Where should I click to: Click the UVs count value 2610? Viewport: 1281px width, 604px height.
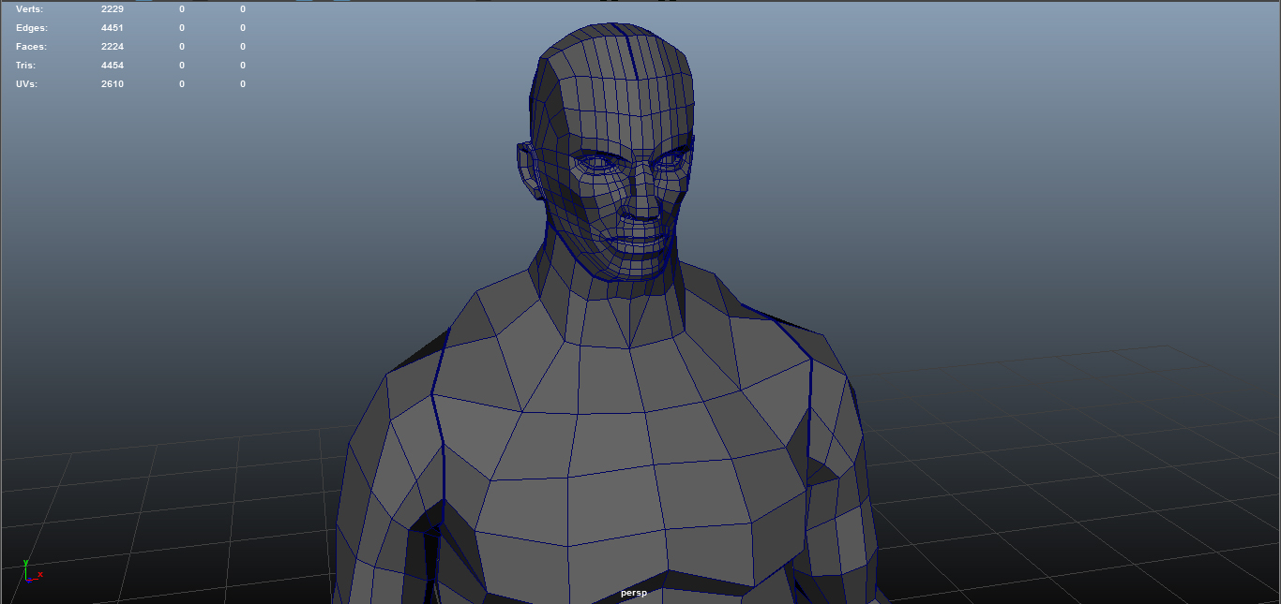tap(113, 84)
